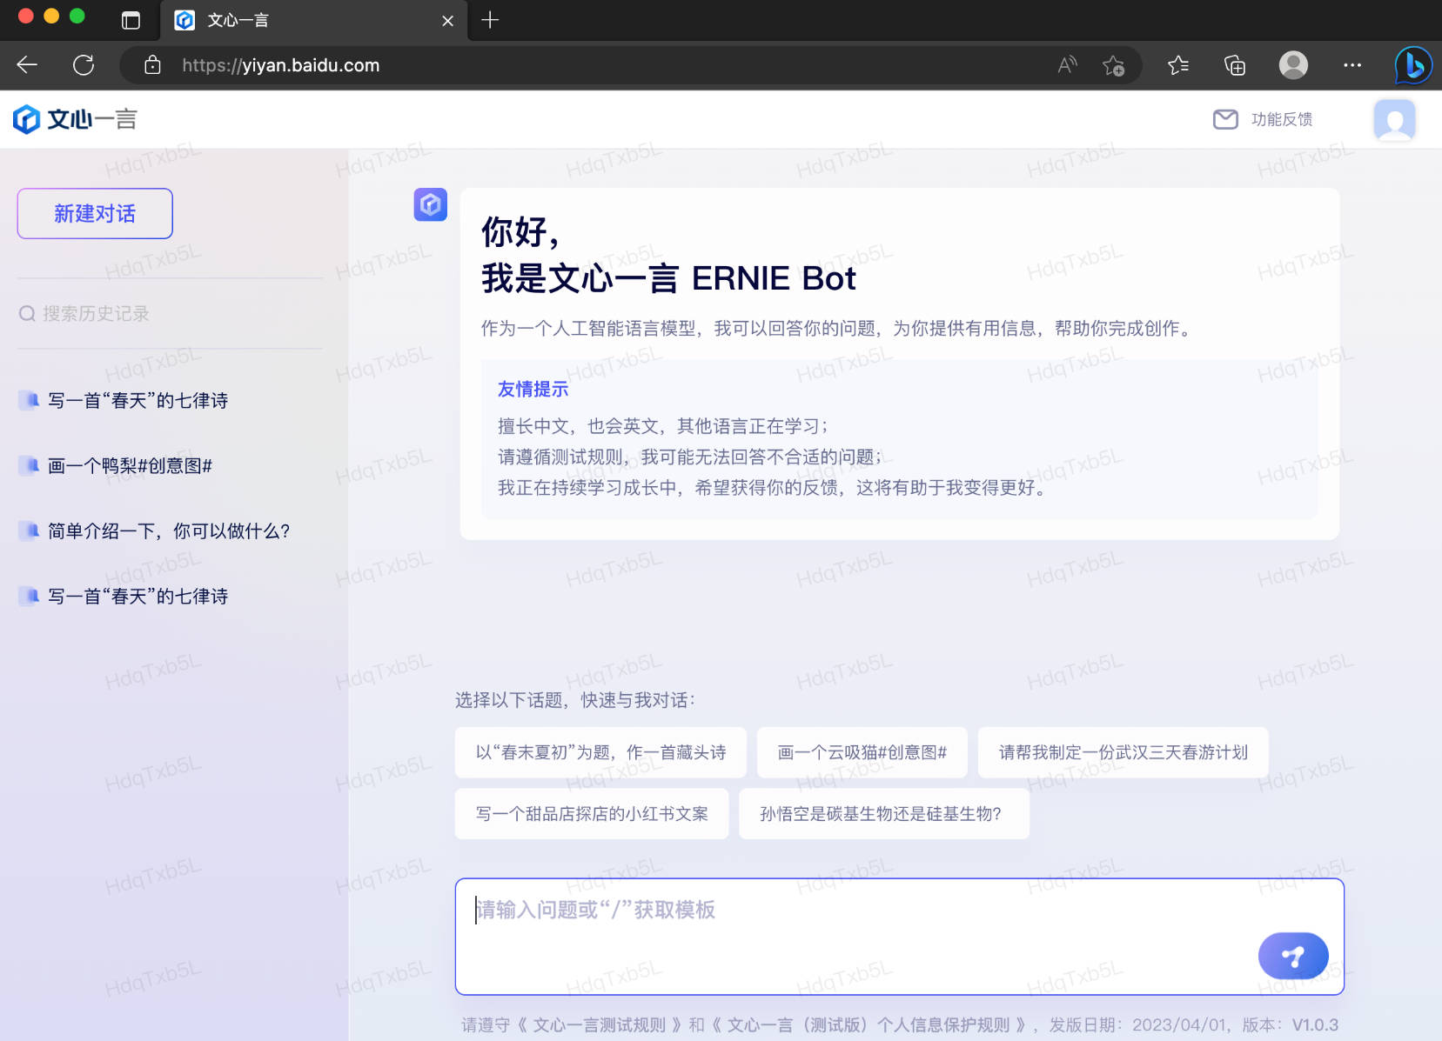Toggle Read Aloud icon in address bar
Screen dimensions: 1442x1041
[1067, 65]
